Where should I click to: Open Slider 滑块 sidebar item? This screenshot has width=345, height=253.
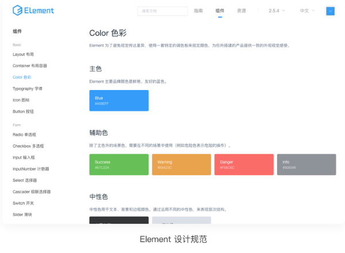[22, 215]
